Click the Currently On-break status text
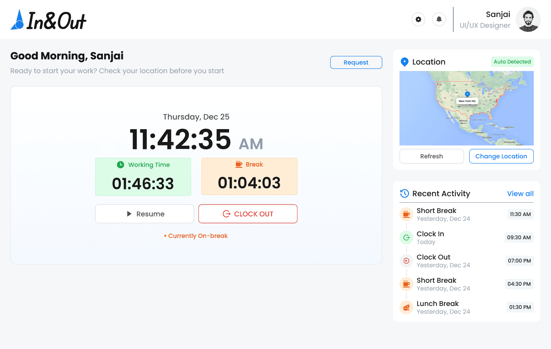The height and width of the screenshot is (349, 551). (196, 236)
